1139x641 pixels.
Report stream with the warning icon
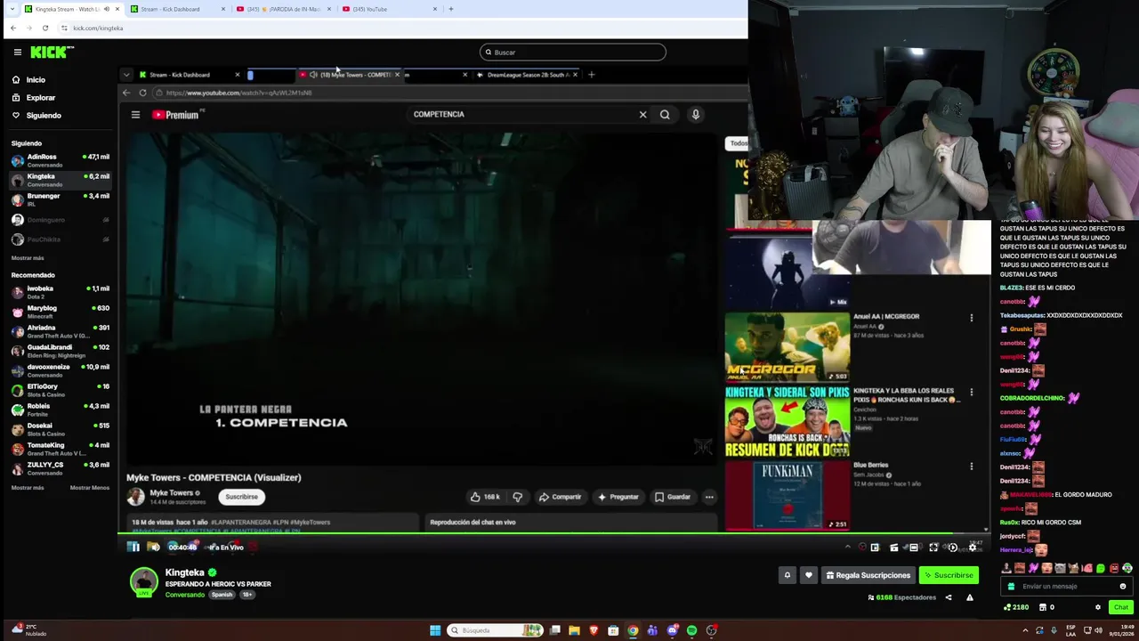(970, 597)
